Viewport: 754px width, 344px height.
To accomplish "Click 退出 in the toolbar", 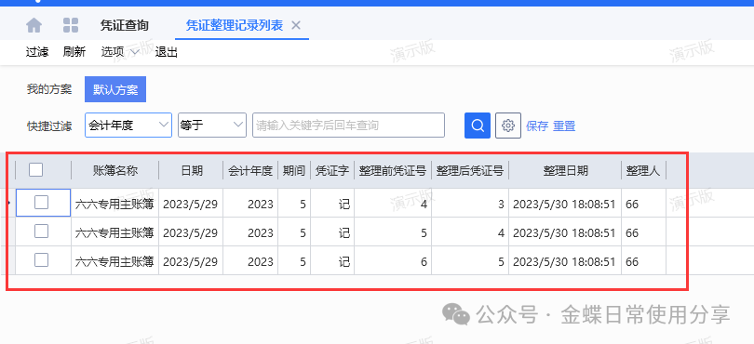I will (x=167, y=52).
